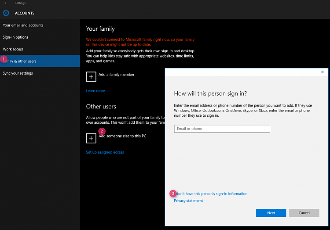This screenshot has height=230, width=330.
Task: Click the Settings window title
Action: point(20,3)
